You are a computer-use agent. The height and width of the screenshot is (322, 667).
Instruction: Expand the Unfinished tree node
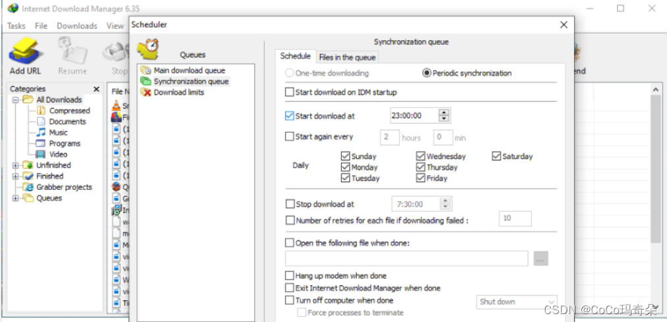coord(16,165)
